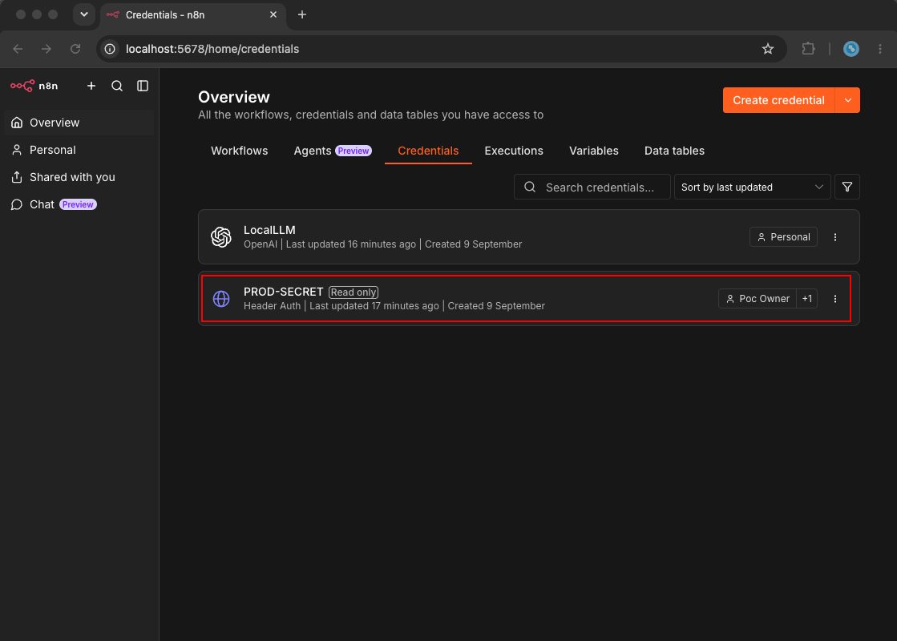Open the three-dot menu for PROD-SECRET
This screenshot has width=897, height=641.
coord(834,299)
